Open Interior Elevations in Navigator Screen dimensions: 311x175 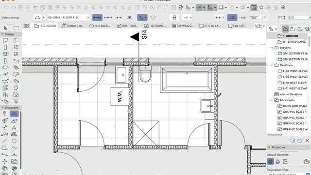click(x=288, y=94)
